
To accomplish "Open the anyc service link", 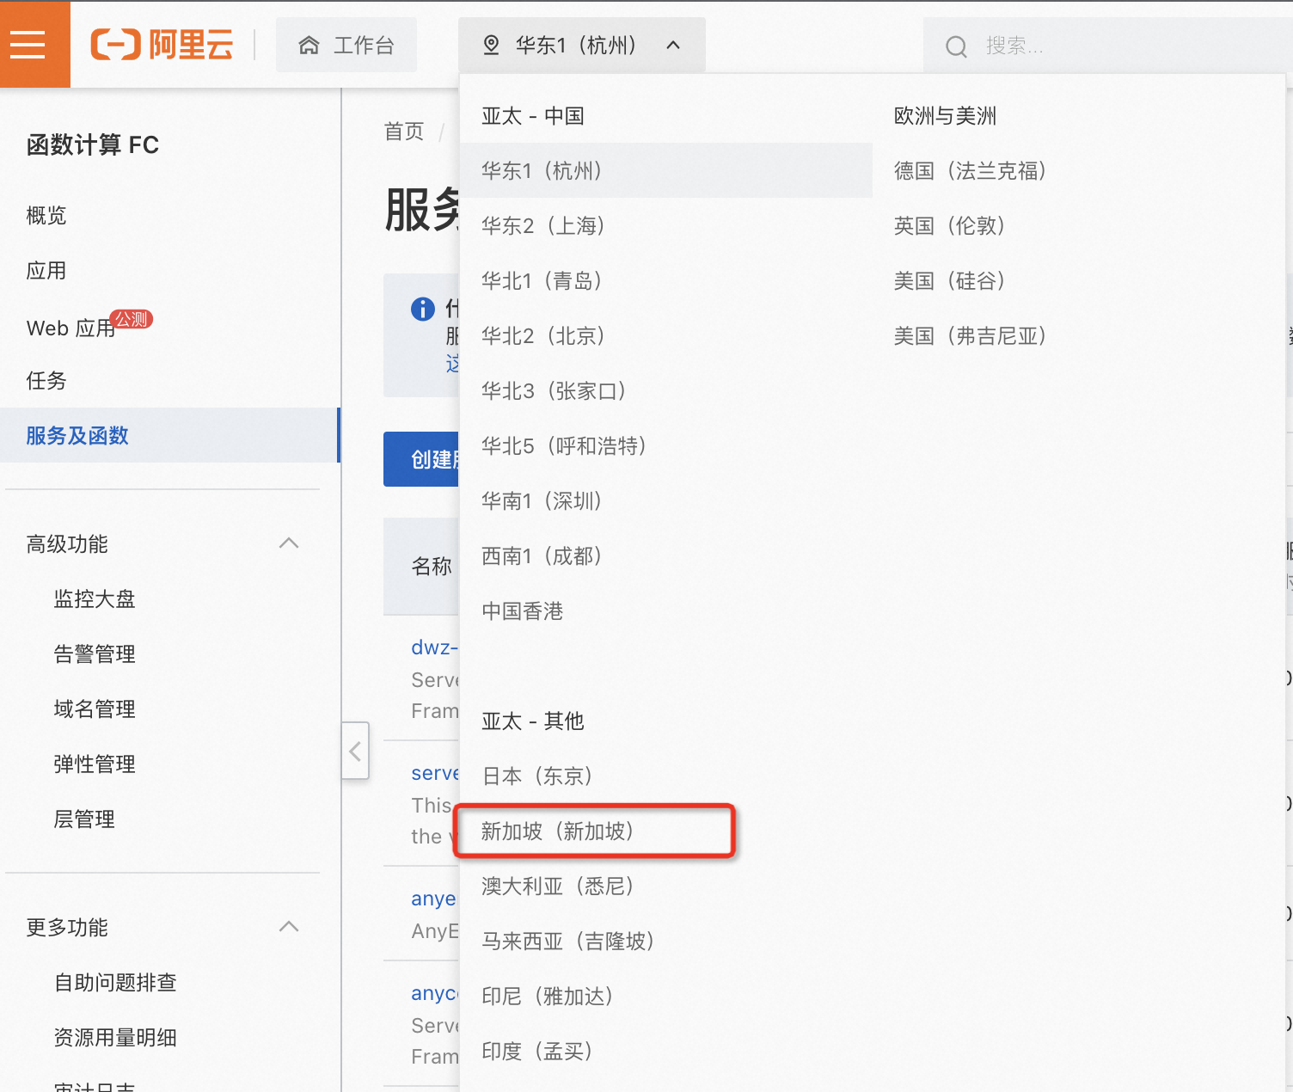I will tap(435, 994).
